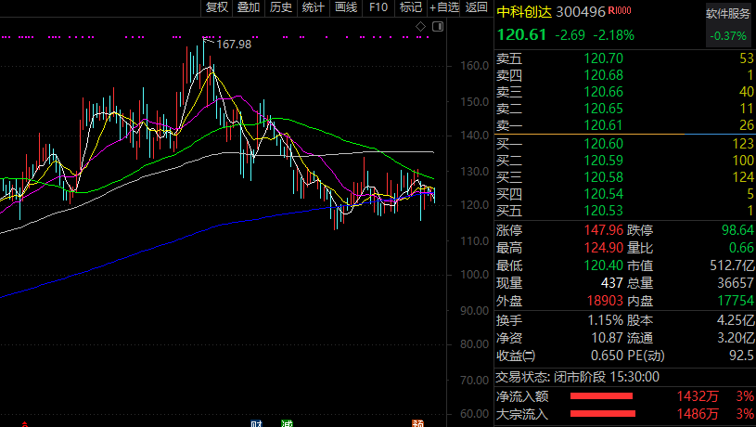
Task: Click the green 减 marker icon
Action: (x=287, y=422)
